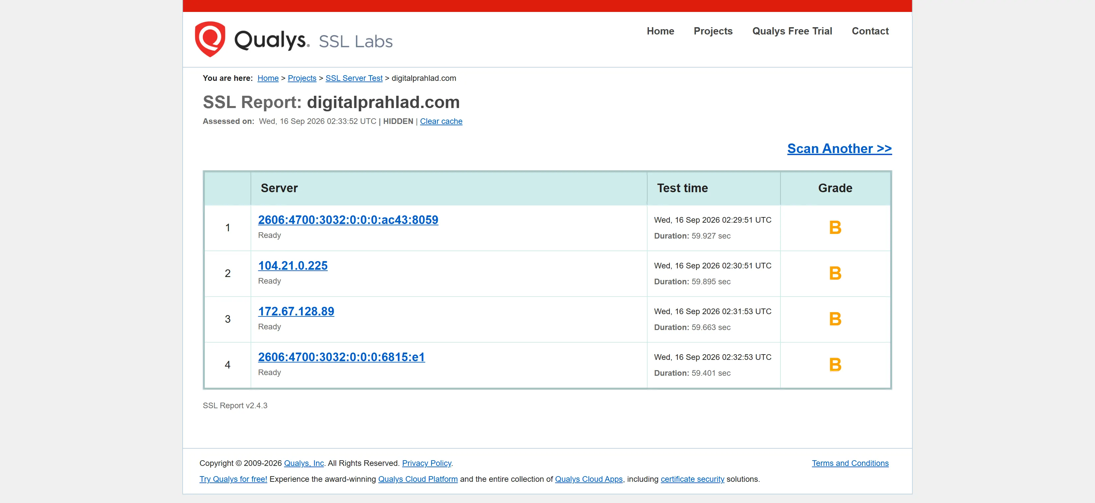Open the Privacy Policy footer link
The width and height of the screenshot is (1095, 503).
point(426,463)
